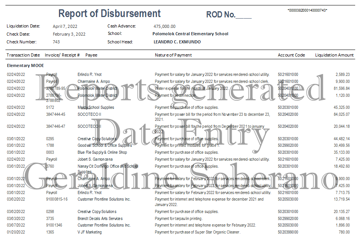Click cash advance amount 475,000.00
The height and width of the screenshot is (244, 361).
[164, 26]
